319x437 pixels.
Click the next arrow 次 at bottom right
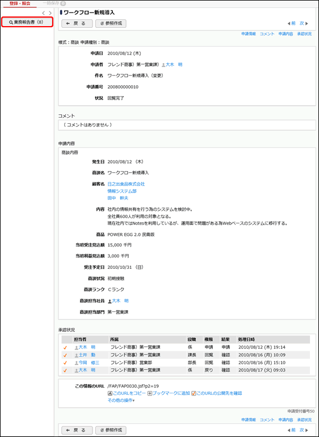pos(304,430)
